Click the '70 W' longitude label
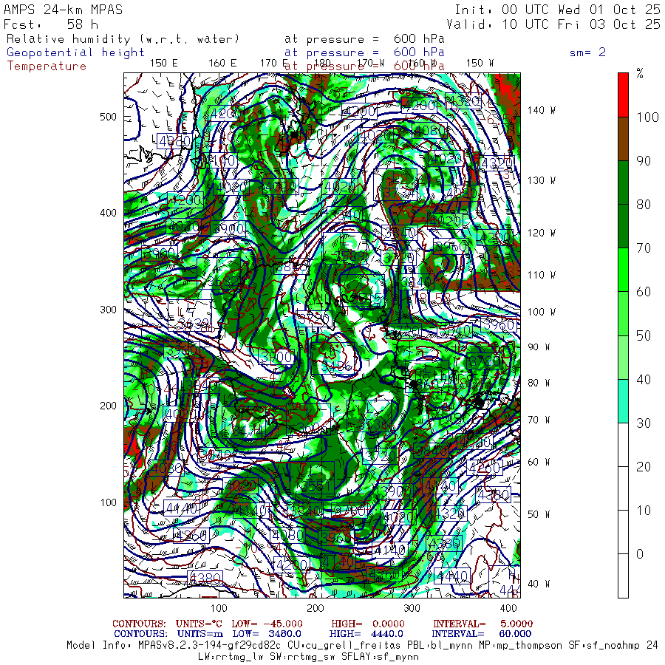Screen dimensions: 665x665 coord(539,420)
